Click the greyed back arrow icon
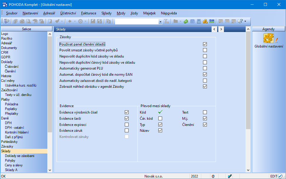The height and width of the screenshot is (179, 286). (x=70, y=21)
